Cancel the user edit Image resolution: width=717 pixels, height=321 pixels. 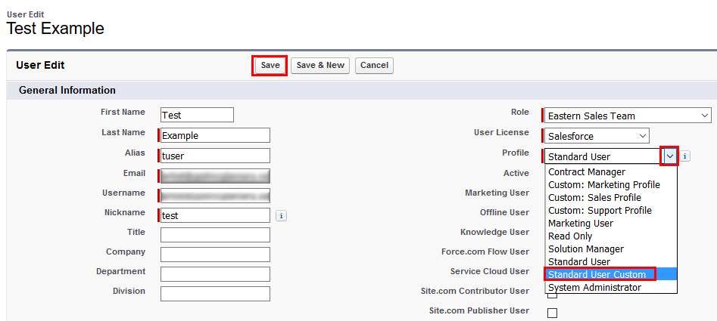(374, 66)
